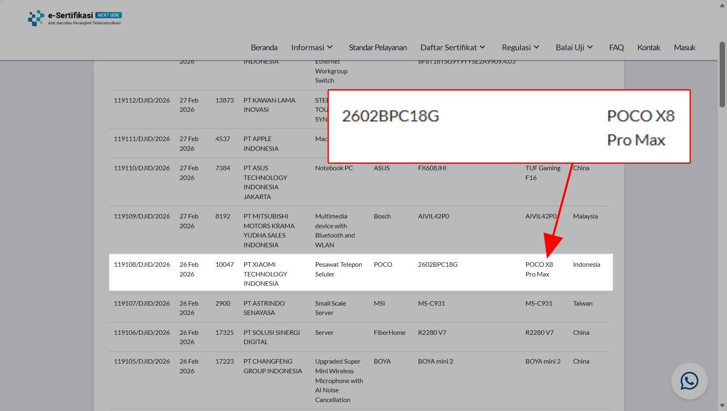Open the Kontak page

(649, 47)
